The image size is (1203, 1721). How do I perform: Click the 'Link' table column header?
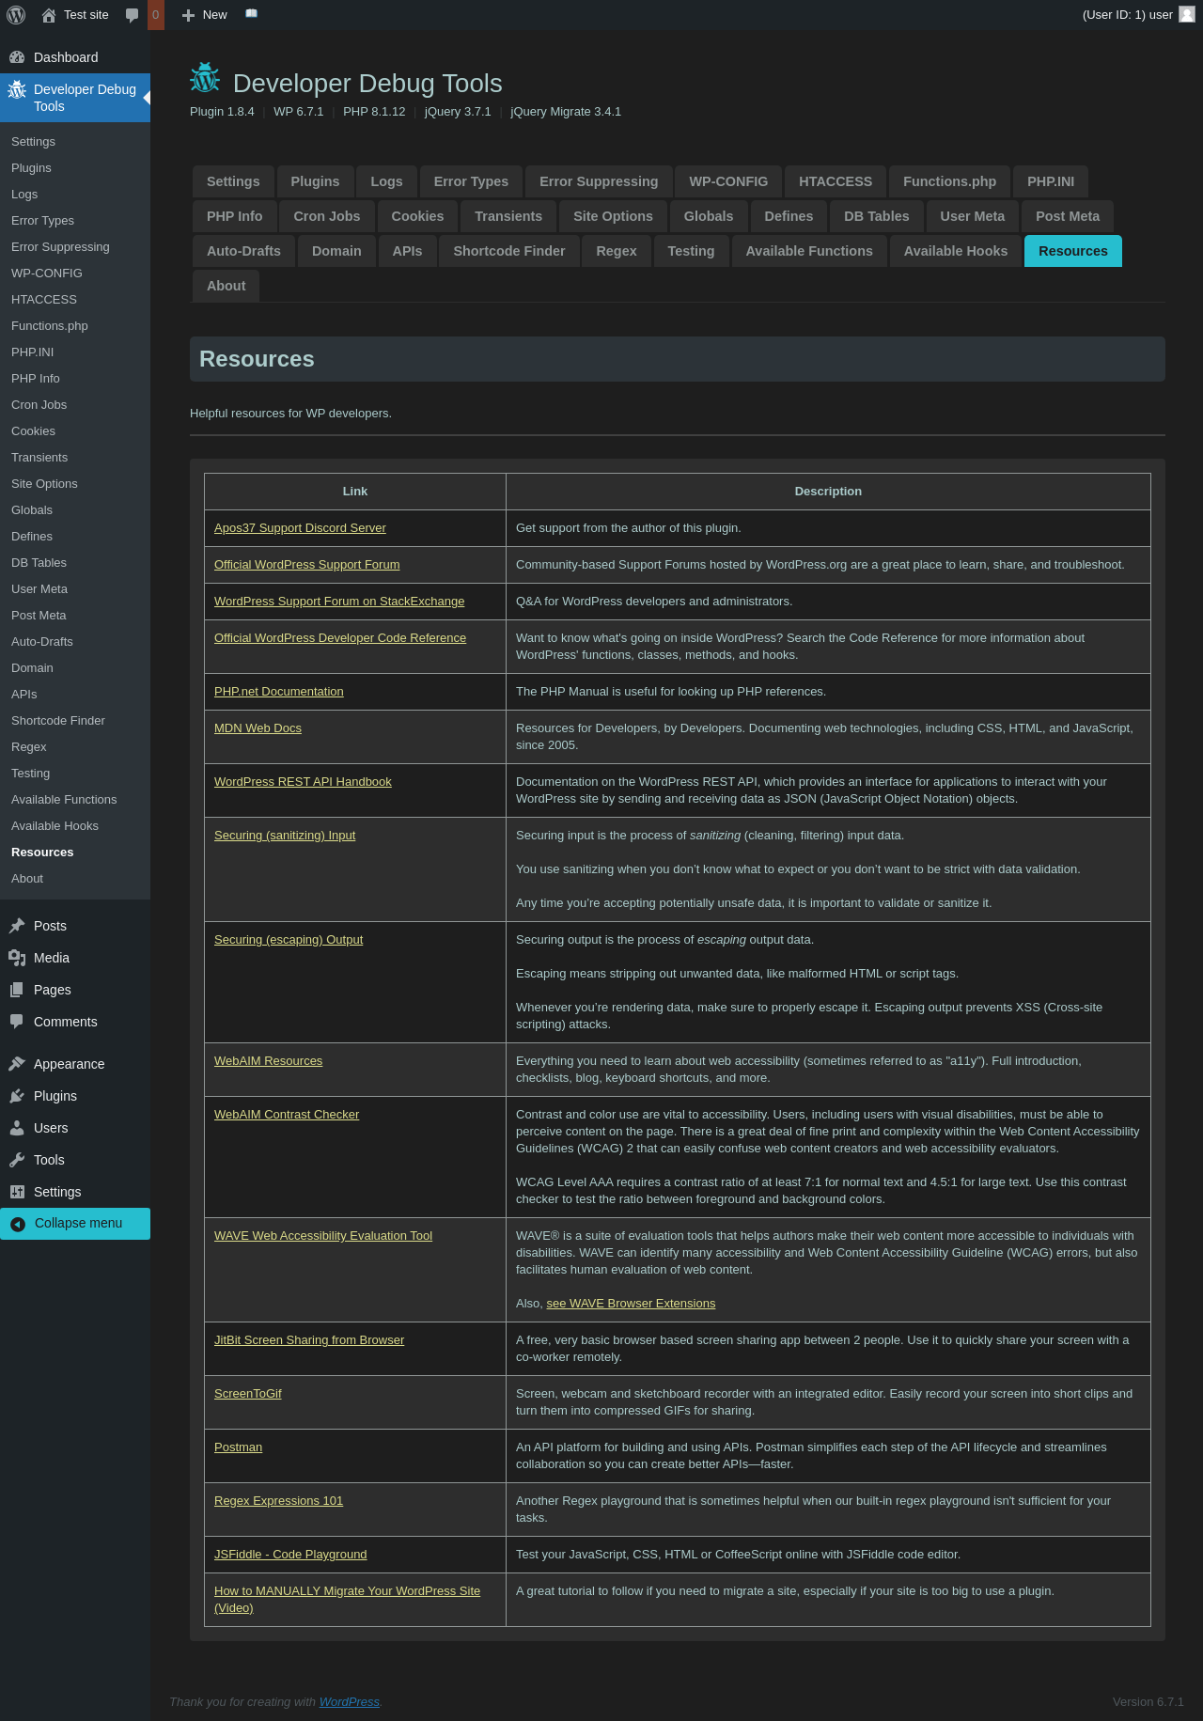point(355,492)
